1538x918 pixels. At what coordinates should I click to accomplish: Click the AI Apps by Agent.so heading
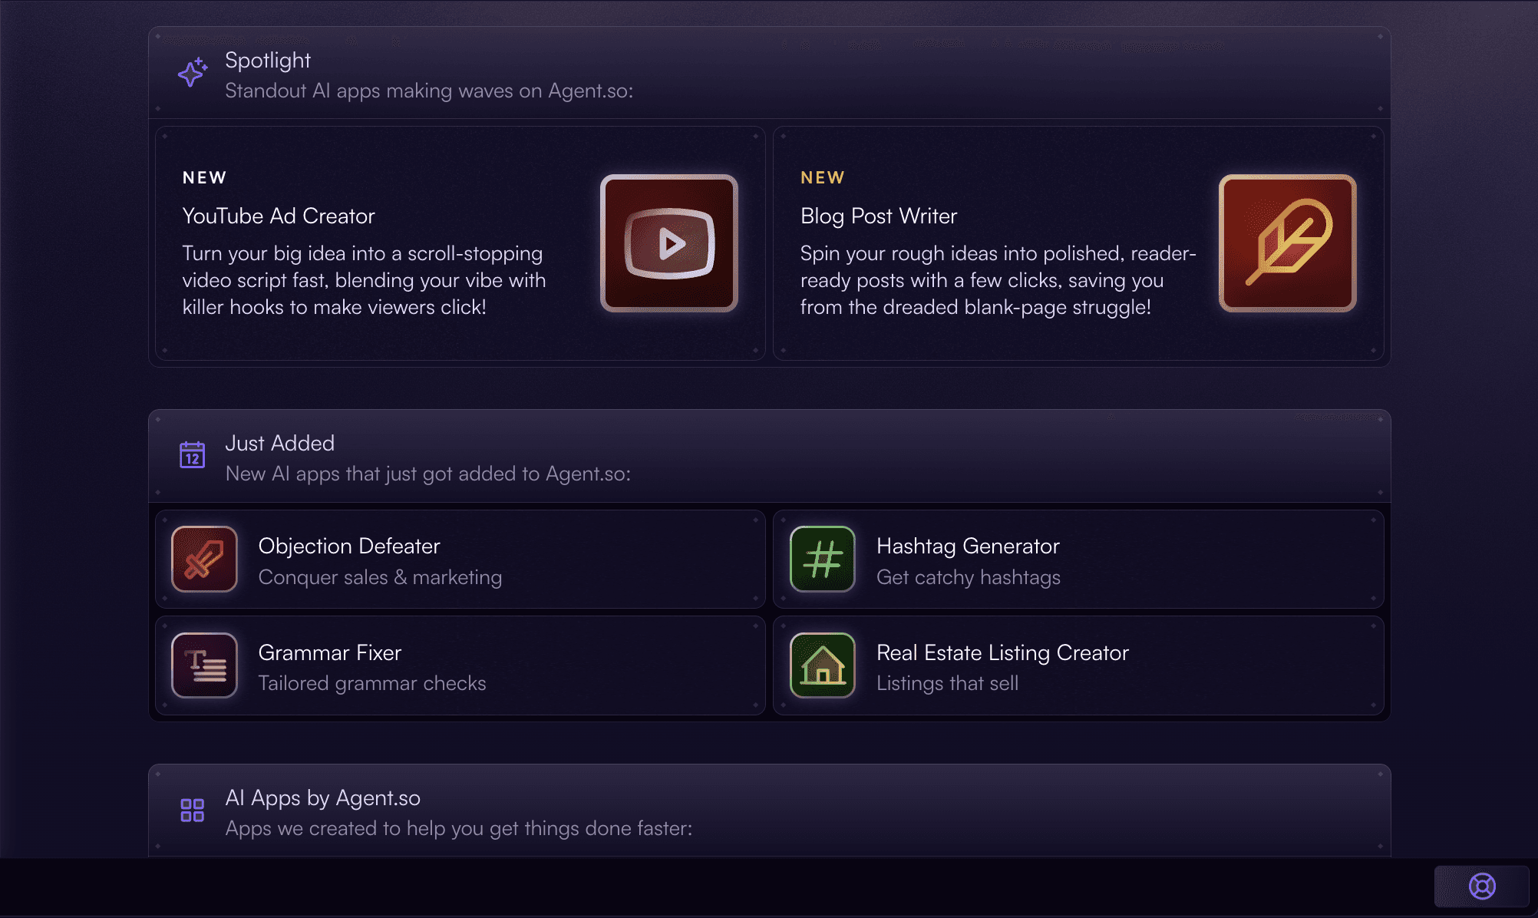(322, 798)
